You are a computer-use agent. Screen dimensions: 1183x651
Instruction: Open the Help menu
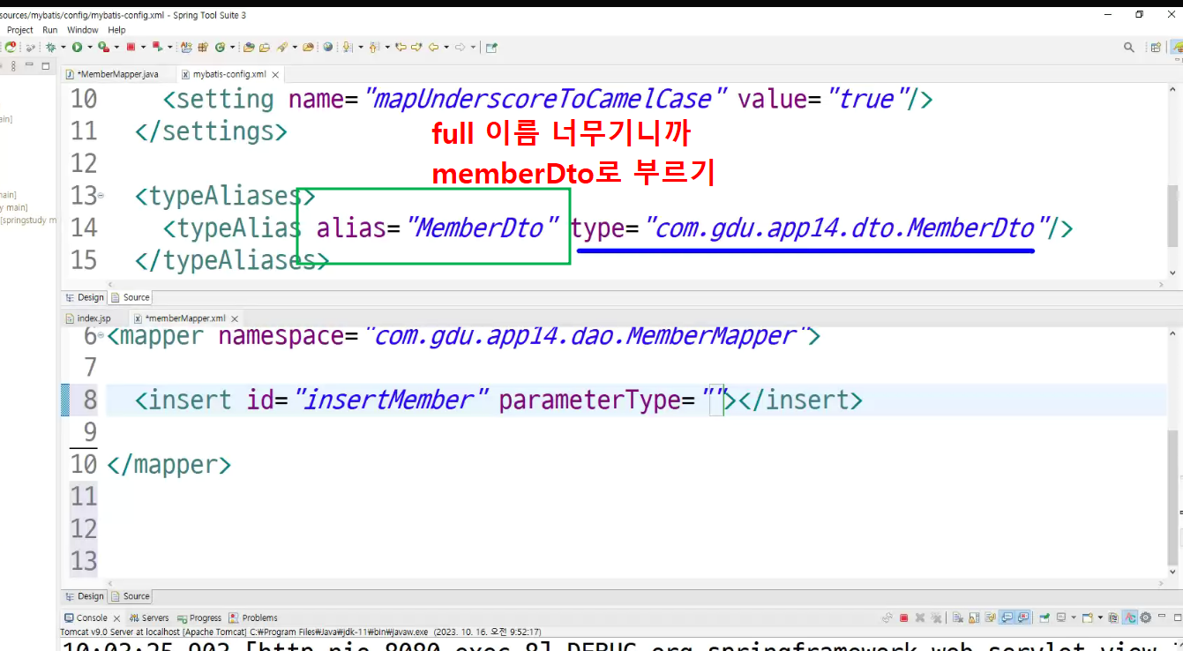(x=116, y=30)
